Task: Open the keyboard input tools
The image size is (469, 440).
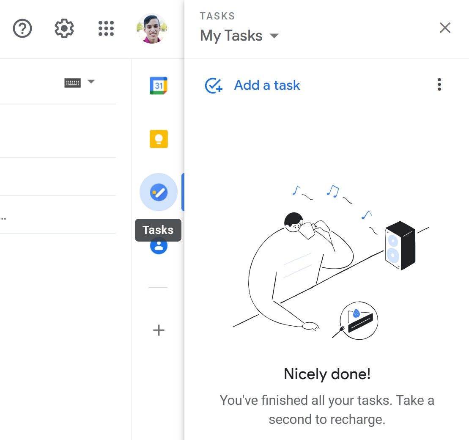Action: coord(73,82)
